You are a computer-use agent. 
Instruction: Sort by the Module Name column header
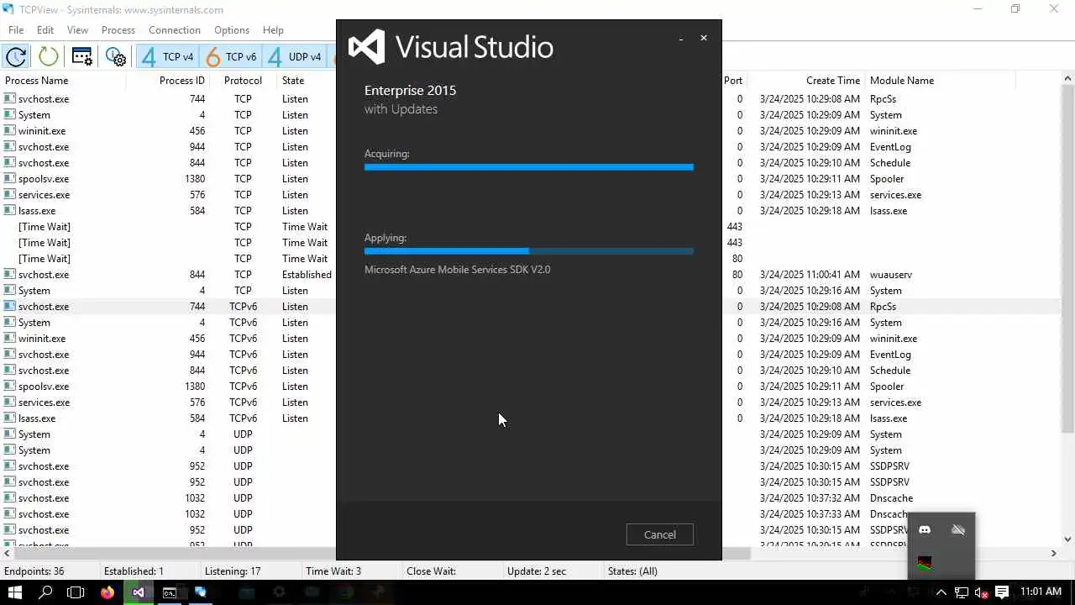[x=941, y=81]
